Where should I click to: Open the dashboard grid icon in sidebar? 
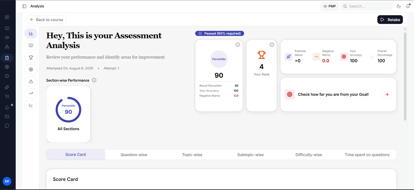[x=7, y=17]
